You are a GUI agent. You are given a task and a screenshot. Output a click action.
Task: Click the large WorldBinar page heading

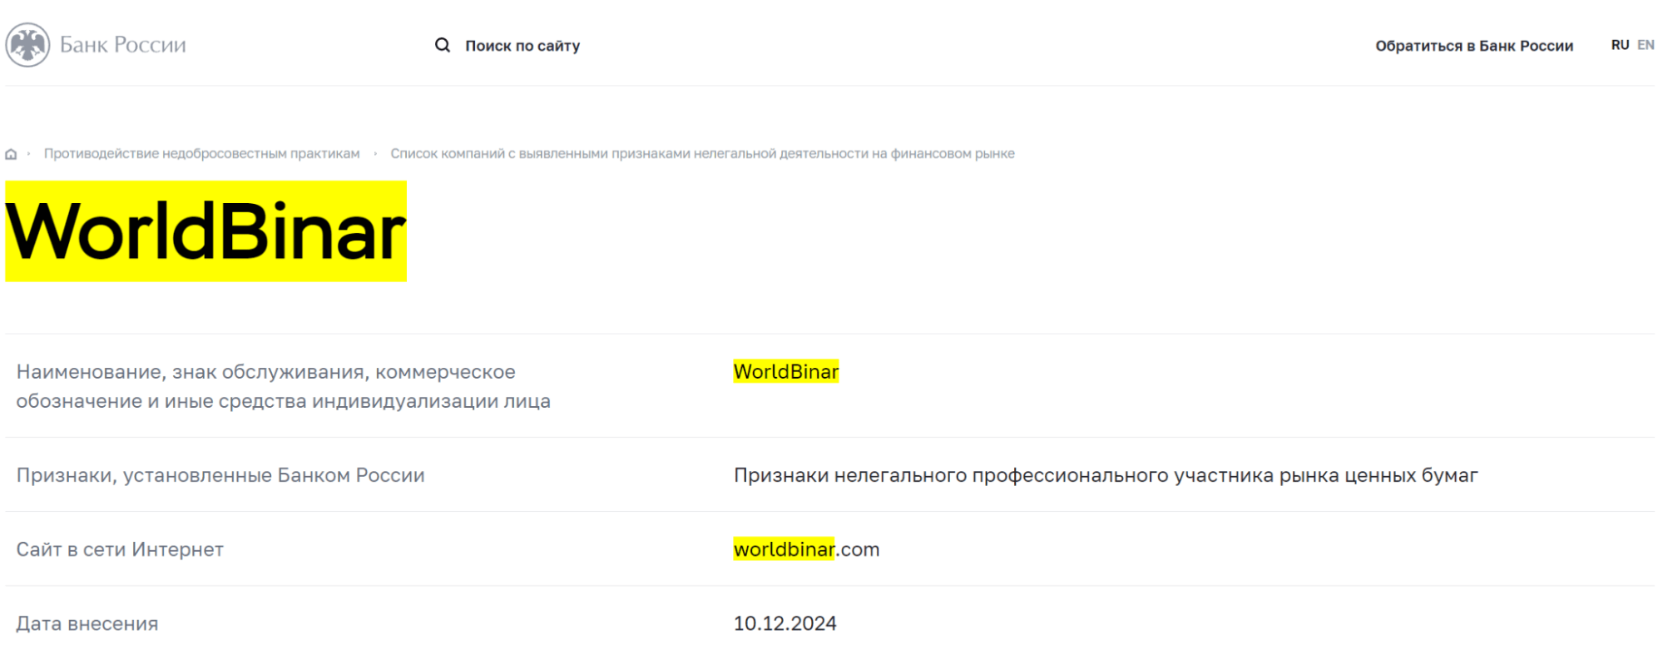click(206, 231)
